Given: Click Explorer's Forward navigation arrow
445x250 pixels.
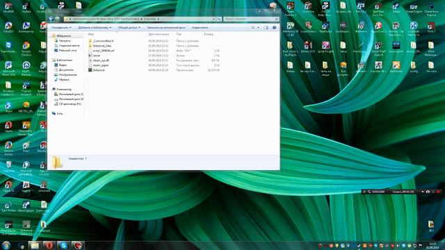Looking at the screenshot, I should pos(57,19).
